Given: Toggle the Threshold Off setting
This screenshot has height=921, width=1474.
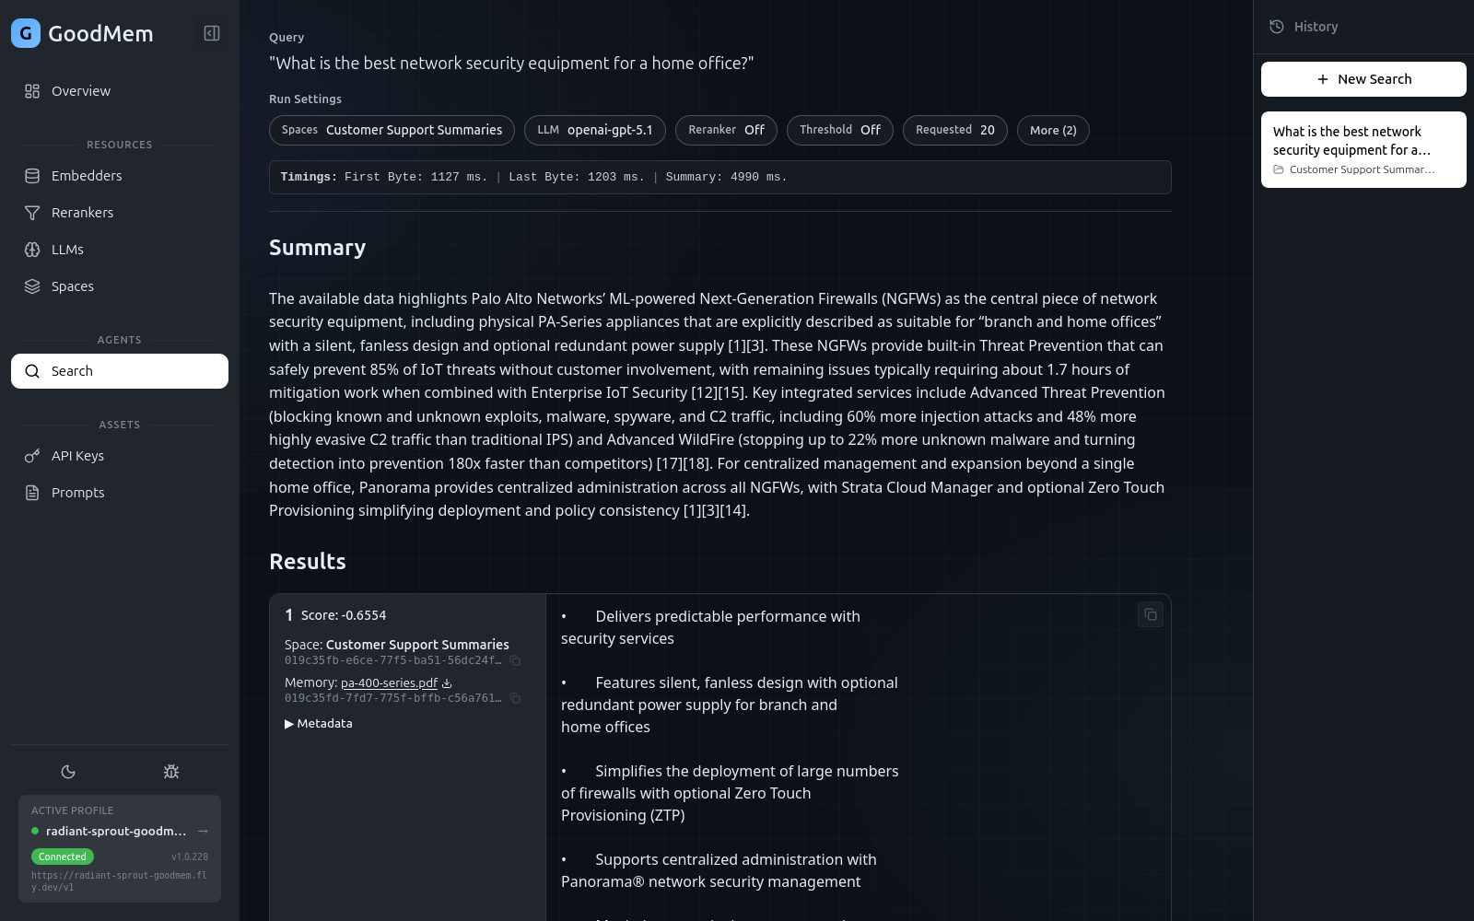Looking at the screenshot, I should tap(839, 130).
